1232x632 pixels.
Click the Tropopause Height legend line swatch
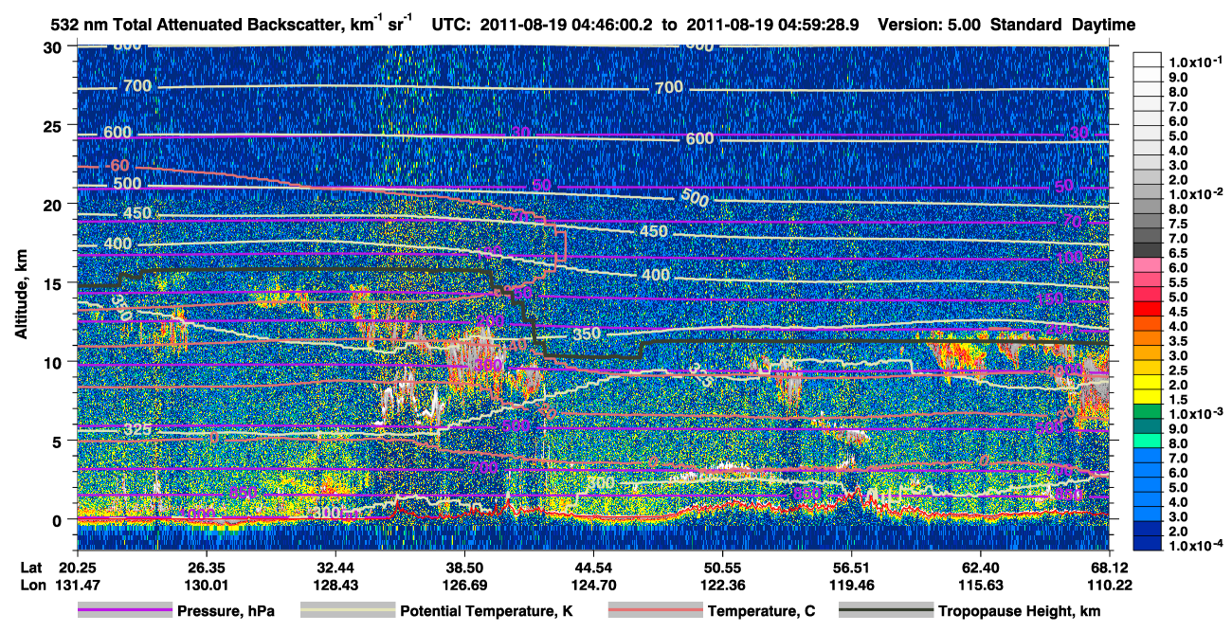(x=885, y=611)
